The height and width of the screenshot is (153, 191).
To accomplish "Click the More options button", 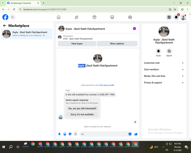I will pos(117,44).
